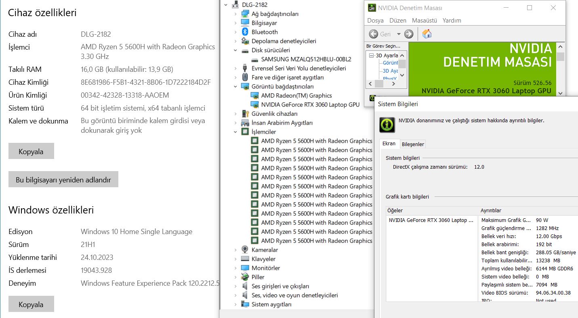Screen dimensions: 578x318
Task: Click the 6144 MB GDDR6 video memory value
Action: point(555,269)
